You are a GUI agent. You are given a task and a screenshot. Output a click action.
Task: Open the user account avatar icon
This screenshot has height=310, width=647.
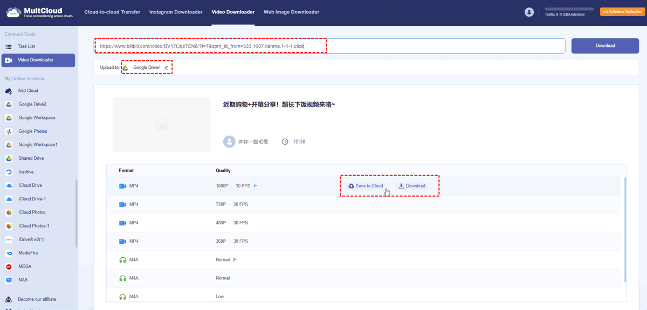(529, 12)
